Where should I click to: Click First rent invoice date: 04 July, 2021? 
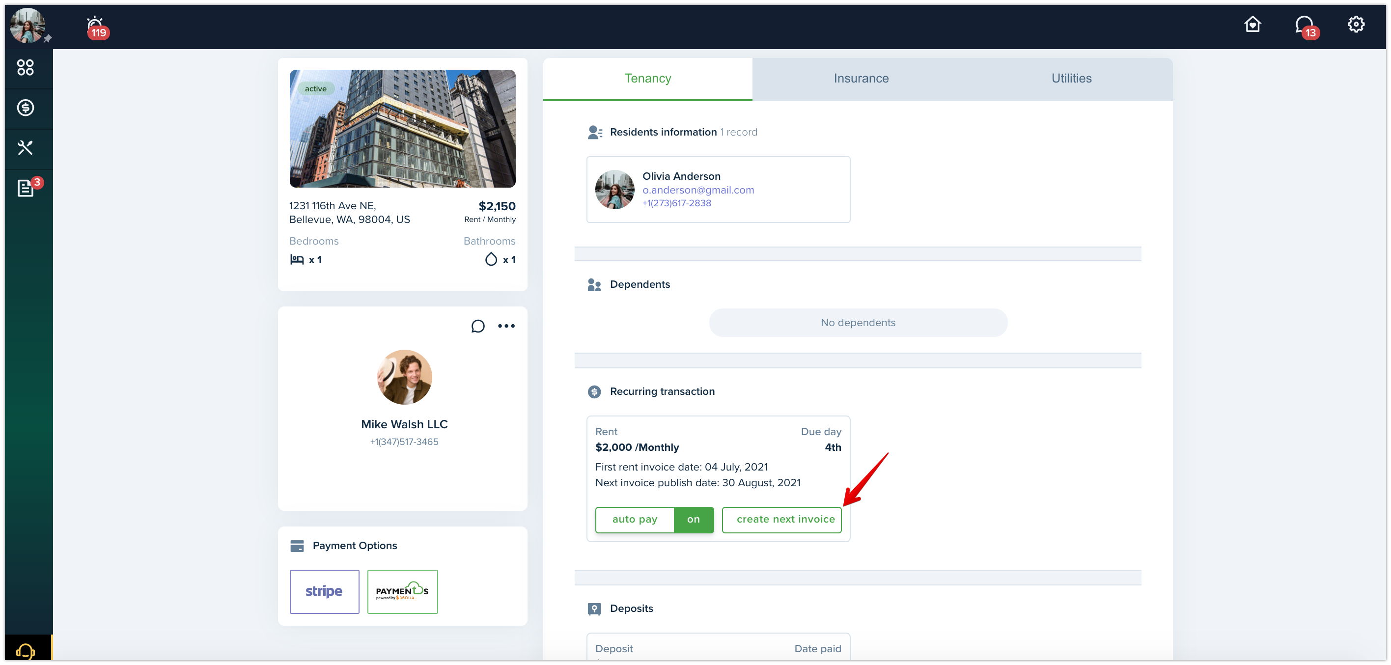click(x=681, y=468)
